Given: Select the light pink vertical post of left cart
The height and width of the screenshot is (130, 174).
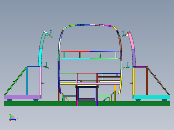Looking at the screenshot, I should (40, 81).
